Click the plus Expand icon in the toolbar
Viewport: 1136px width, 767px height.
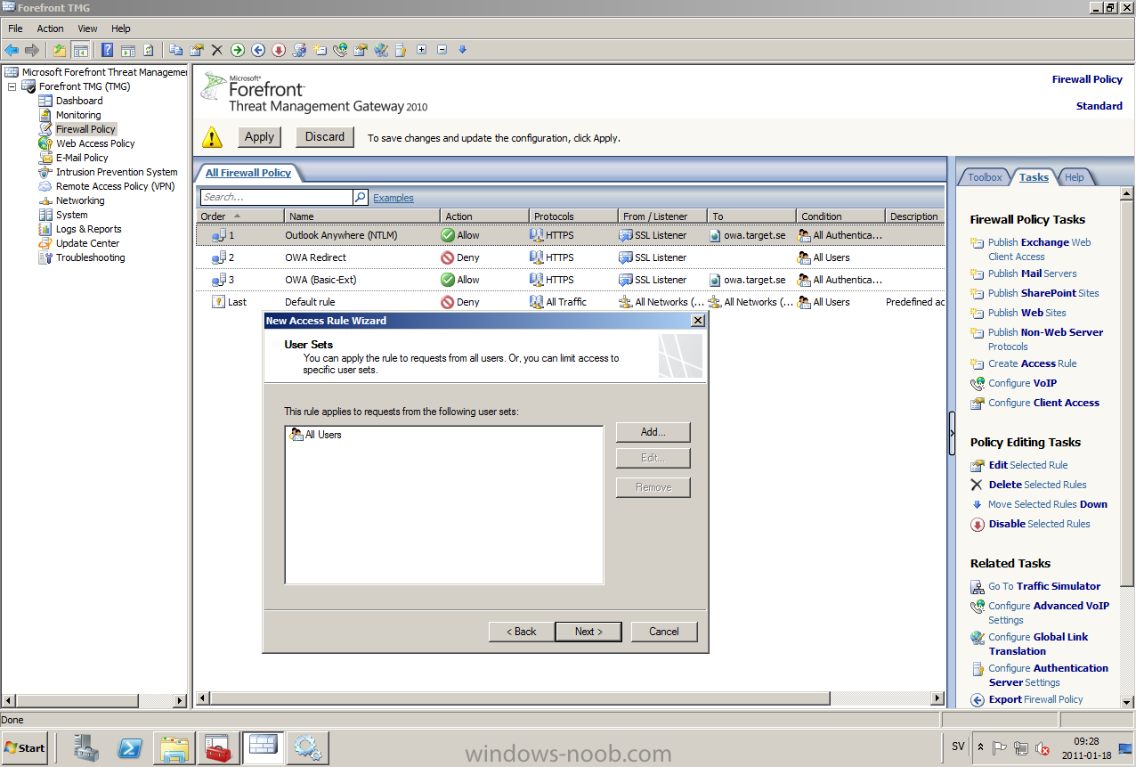[x=422, y=50]
